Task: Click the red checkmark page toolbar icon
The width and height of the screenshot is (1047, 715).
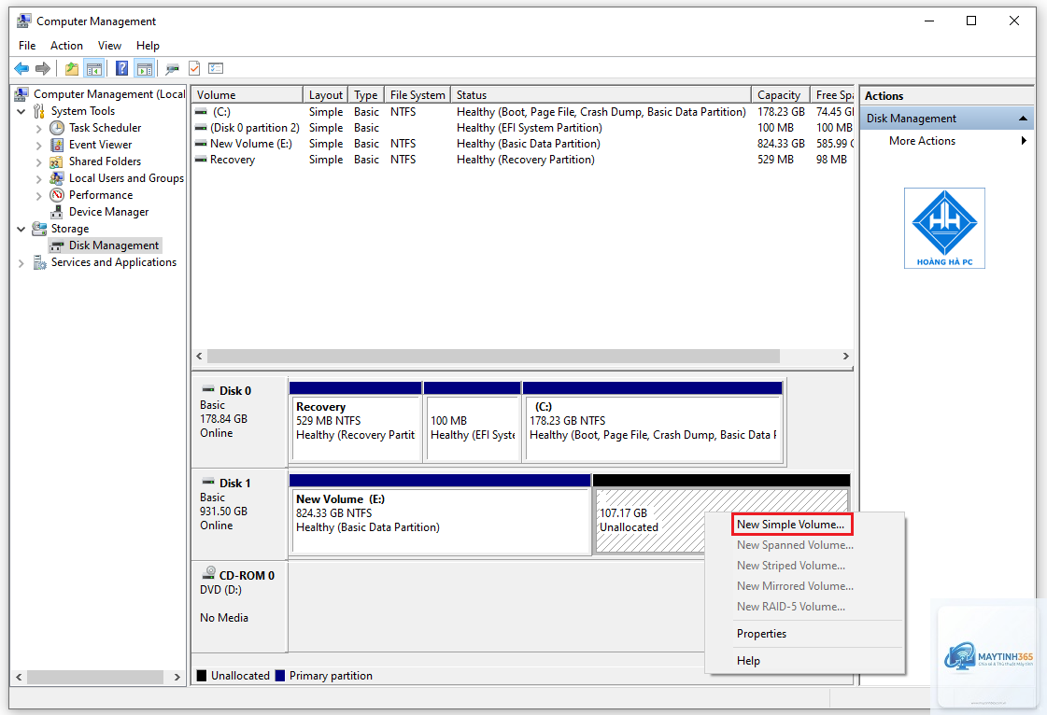Action: coord(194,68)
